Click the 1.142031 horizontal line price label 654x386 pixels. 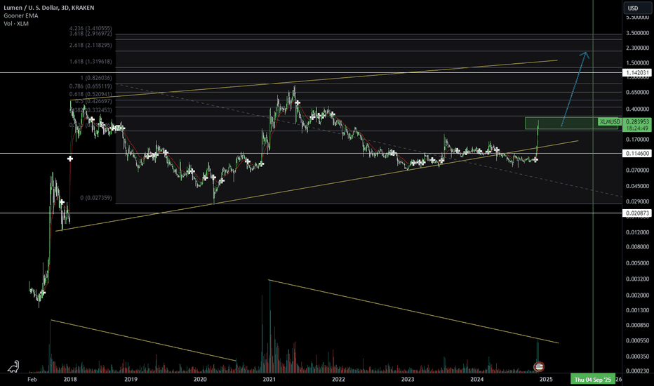(x=636, y=72)
